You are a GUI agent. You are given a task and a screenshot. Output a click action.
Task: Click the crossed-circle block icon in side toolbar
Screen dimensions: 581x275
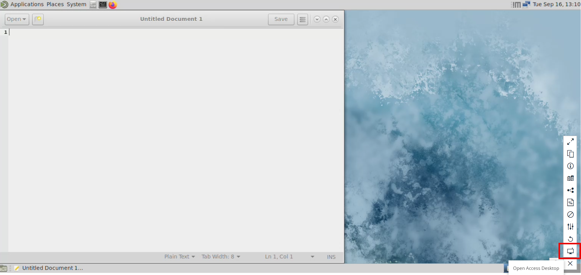[x=570, y=215]
